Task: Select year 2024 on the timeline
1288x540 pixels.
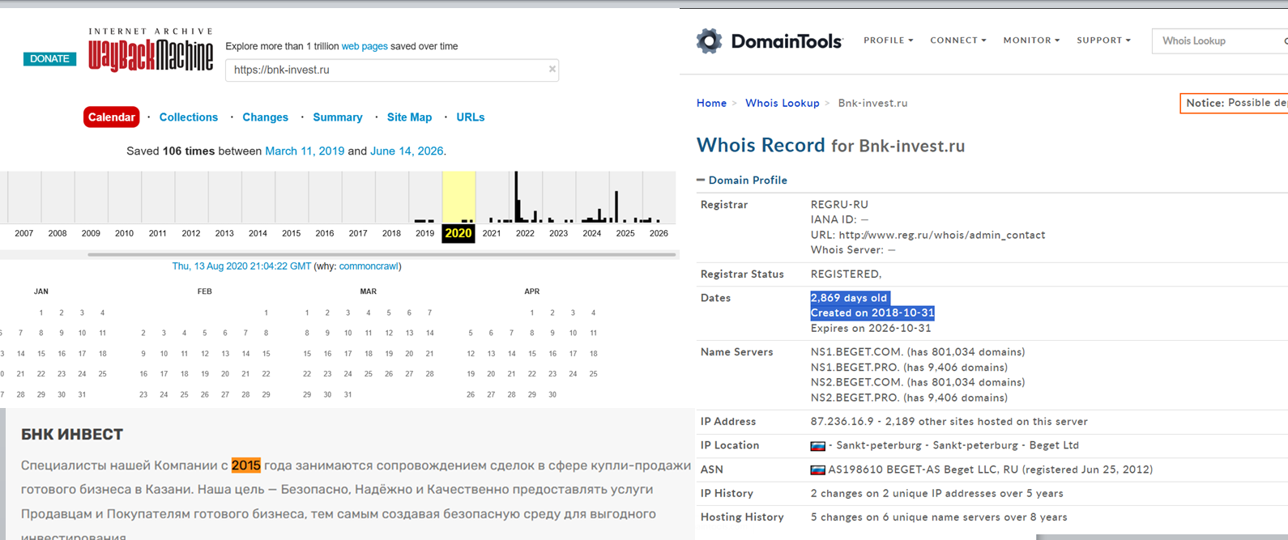Action: (x=592, y=233)
